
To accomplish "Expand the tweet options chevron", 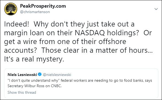I will click(156, 9).
